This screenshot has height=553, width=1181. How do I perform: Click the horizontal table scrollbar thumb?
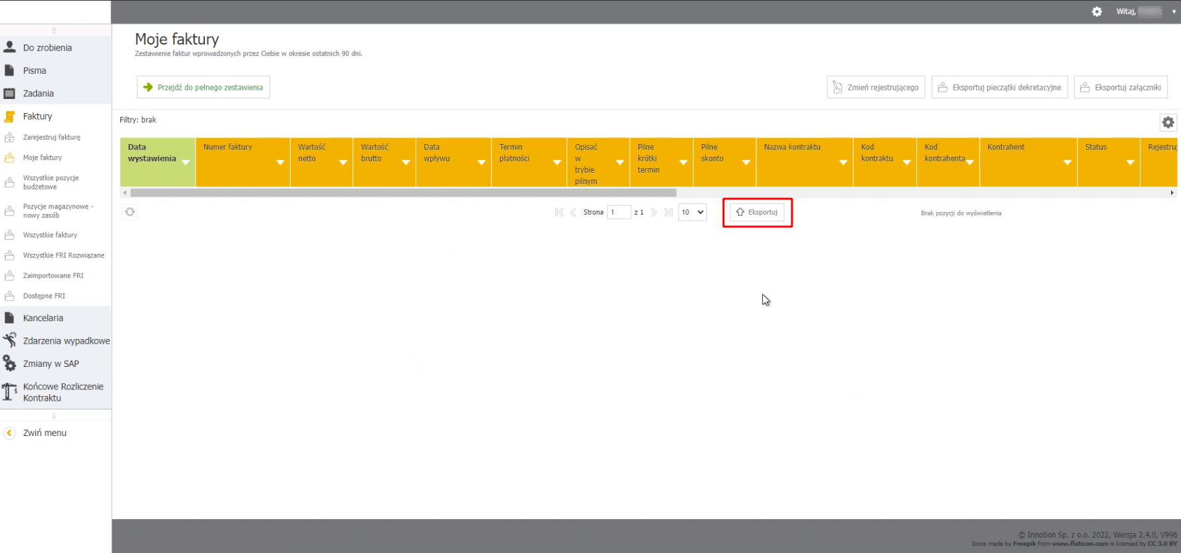(x=404, y=193)
